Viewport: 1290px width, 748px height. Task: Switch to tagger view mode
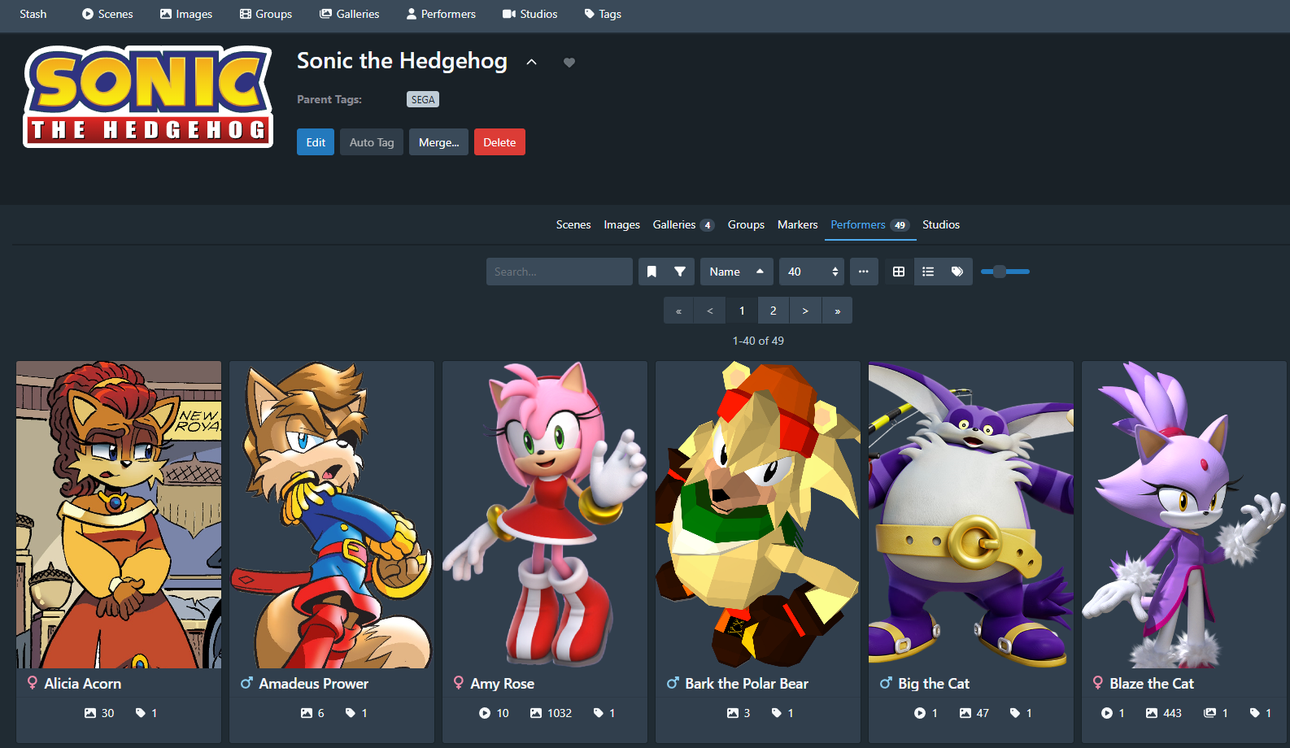point(957,272)
